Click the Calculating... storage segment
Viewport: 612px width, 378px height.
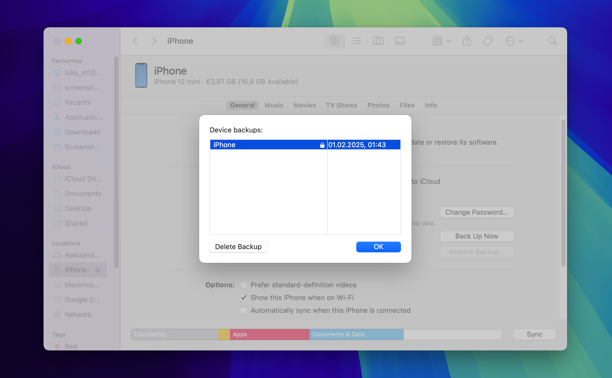[x=175, y=334]
